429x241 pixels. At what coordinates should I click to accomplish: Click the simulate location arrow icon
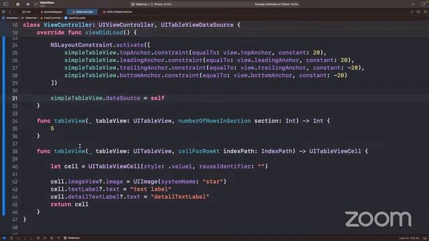click(58, 238)
